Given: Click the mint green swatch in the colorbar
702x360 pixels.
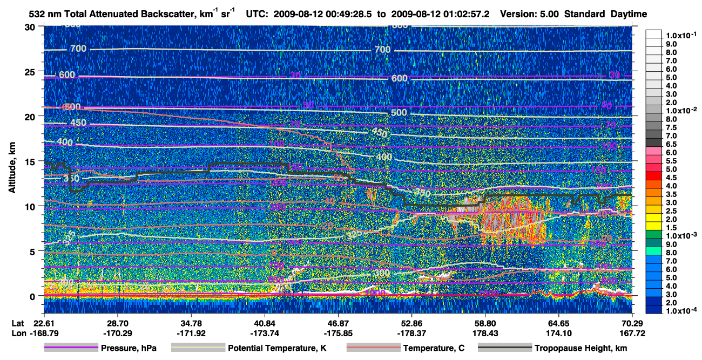Looking at the screenshot, I should [x=653, y=250].
